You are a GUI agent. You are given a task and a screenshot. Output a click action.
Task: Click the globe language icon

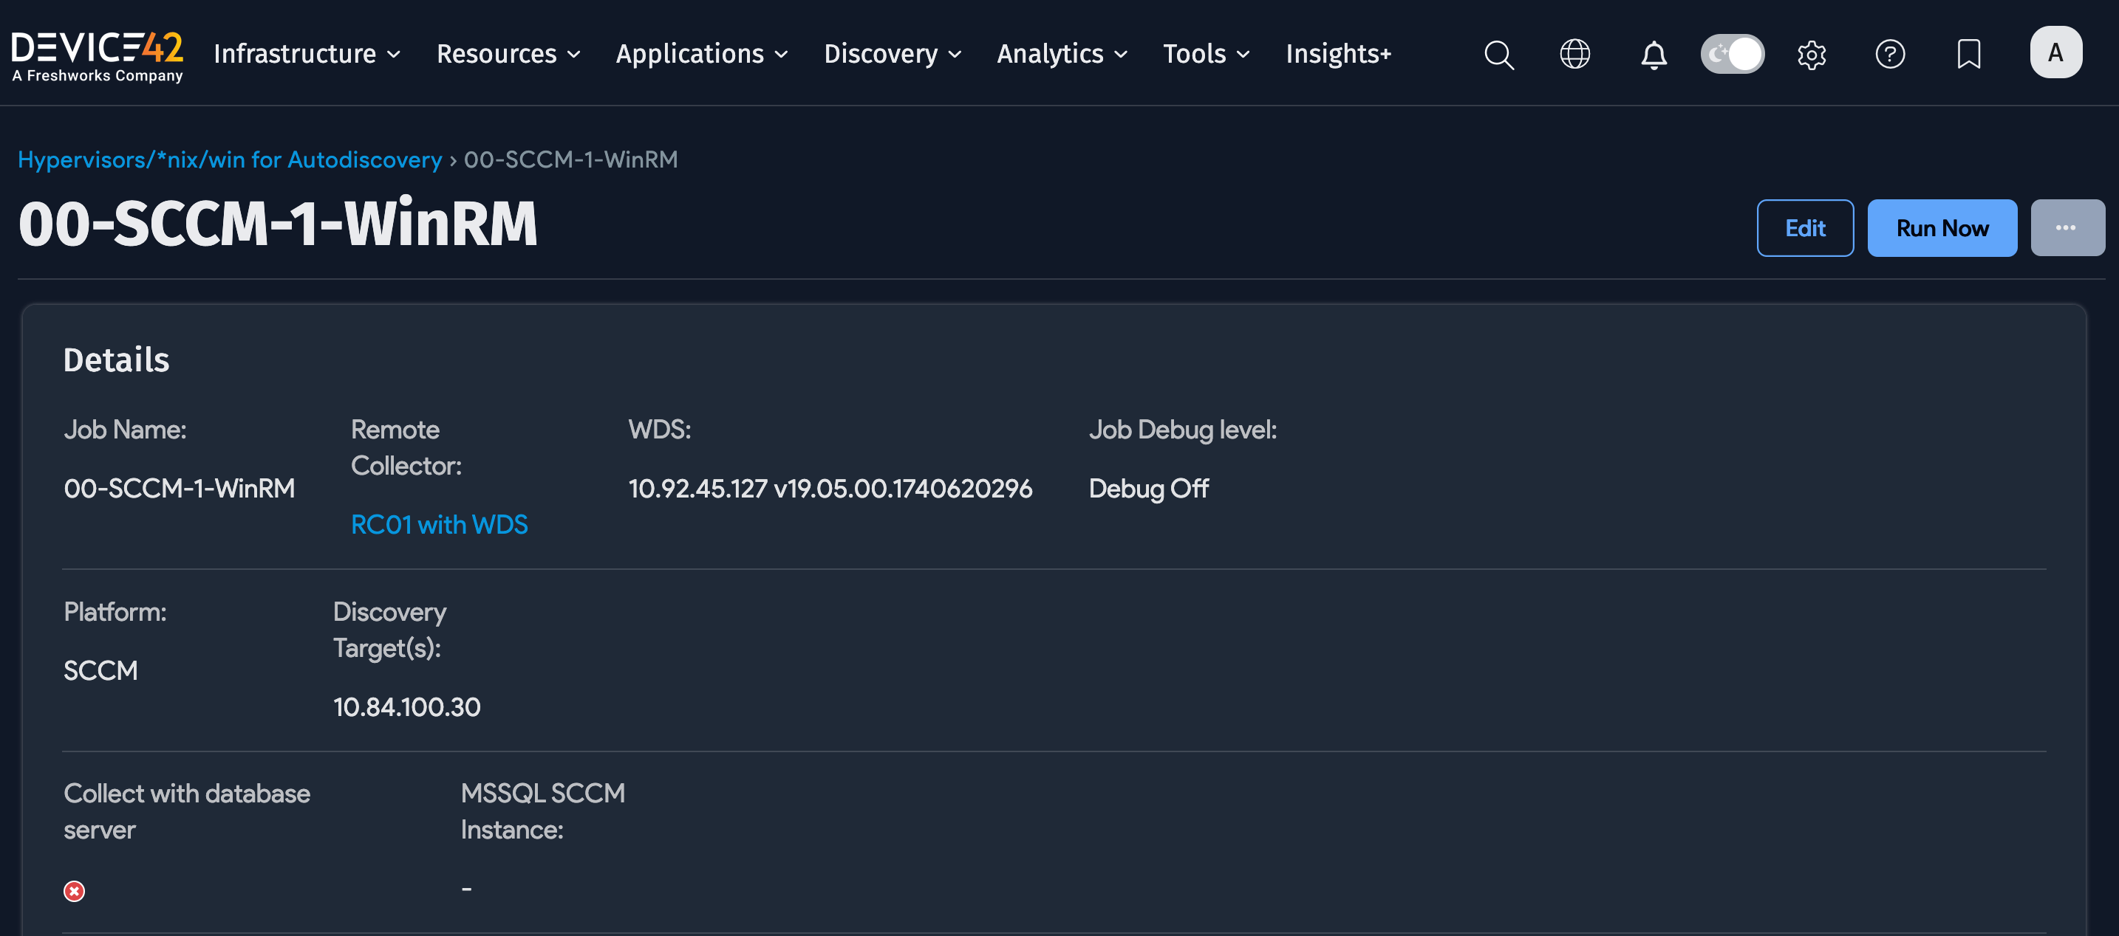tap(1574, 54)
